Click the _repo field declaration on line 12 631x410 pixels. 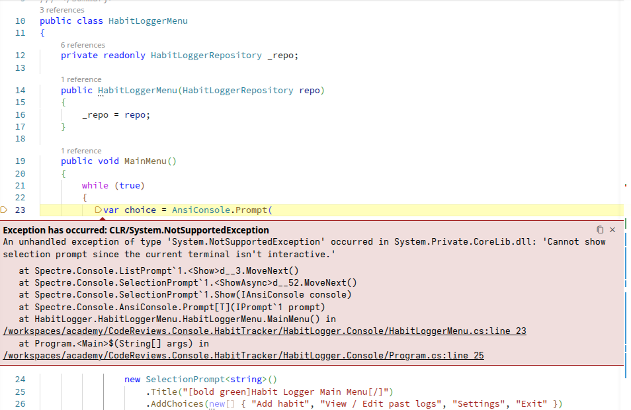point(281,56)
